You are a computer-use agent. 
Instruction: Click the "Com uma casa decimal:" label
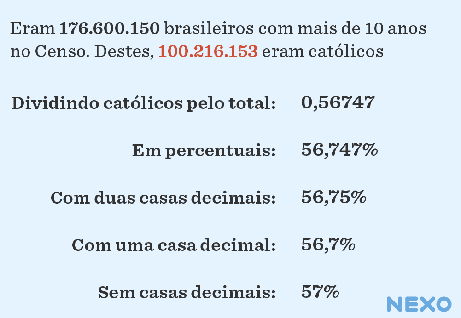coord(173,245)
